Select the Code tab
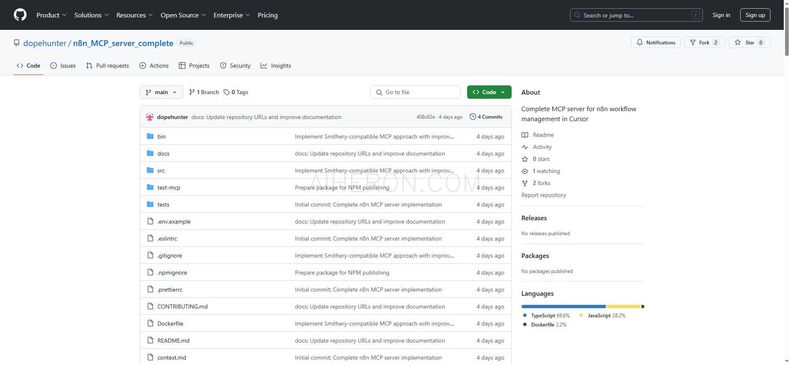Image resolution: width=790 pixels, height=365 pixels. (28, 66)
